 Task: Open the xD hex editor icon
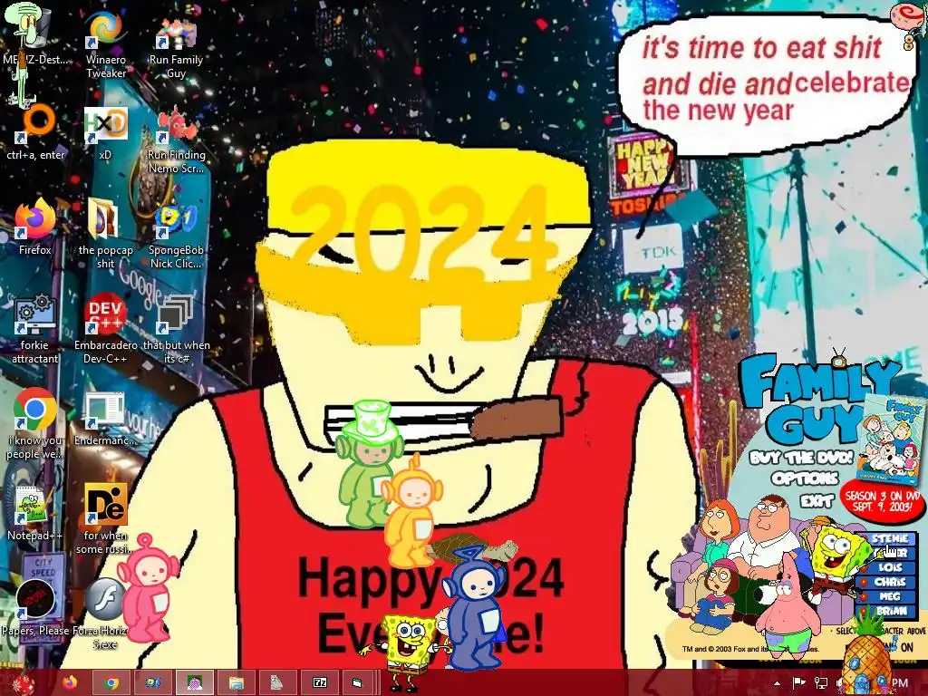(x=105, y=133)
